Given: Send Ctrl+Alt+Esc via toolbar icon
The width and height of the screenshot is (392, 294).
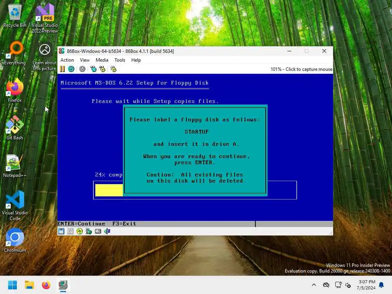Looking at the screenshot, I should [x=102, y=69].
